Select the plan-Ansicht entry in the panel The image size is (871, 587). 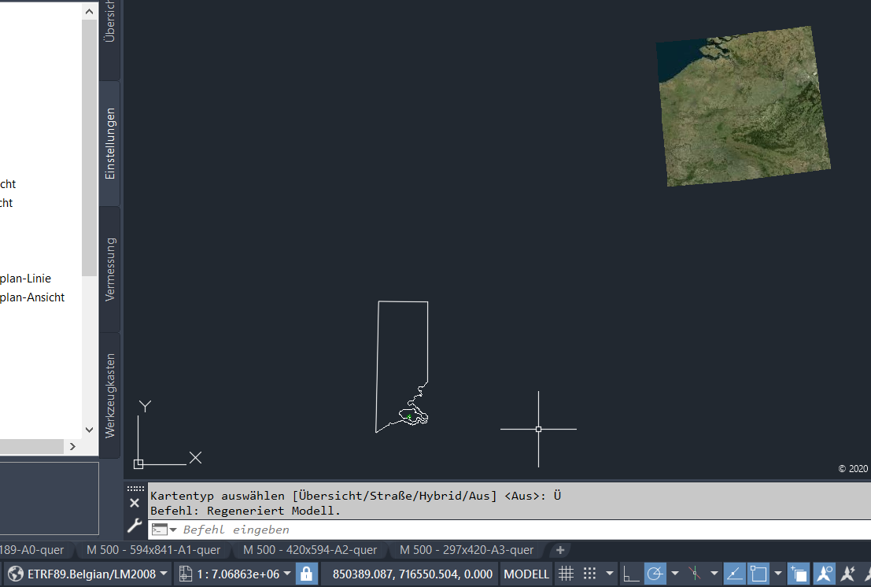tap(33, 297)
